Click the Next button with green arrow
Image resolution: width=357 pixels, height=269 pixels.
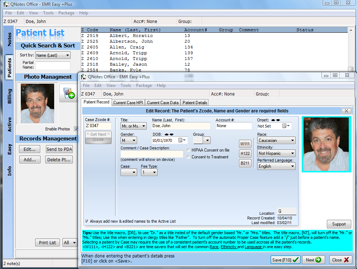pyautogui.click(x=313, y=260)
